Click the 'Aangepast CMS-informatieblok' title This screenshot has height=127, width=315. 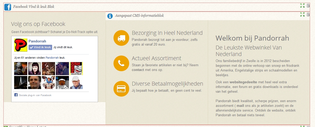point(139,16)
